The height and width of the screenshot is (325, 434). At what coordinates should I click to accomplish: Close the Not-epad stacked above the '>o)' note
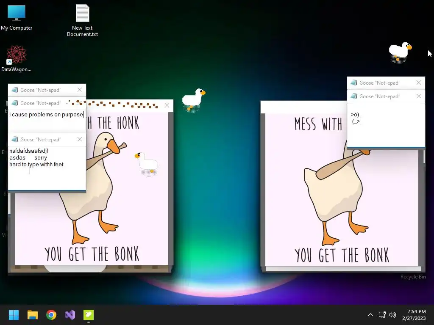pyautogui.click(x=419, y=83)
